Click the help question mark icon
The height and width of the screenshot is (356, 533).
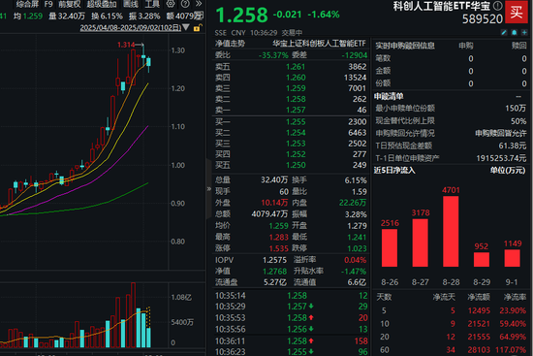[185, 4]
